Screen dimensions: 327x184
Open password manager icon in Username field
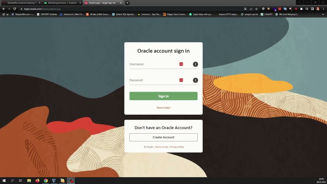181,64
